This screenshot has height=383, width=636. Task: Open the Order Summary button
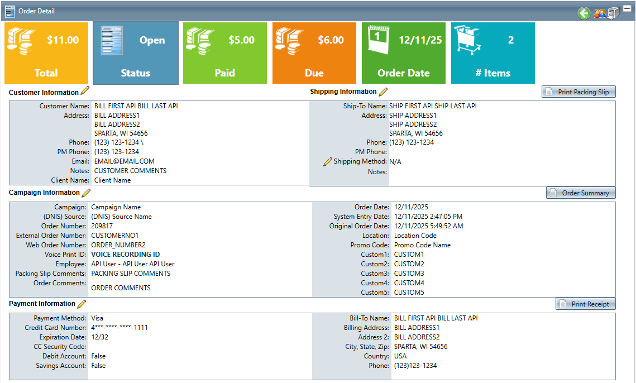[x=581, y=193]
